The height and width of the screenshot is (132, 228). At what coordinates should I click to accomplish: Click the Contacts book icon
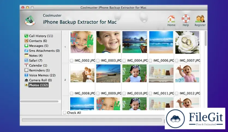pyautogui.click(x=26, y=41)
